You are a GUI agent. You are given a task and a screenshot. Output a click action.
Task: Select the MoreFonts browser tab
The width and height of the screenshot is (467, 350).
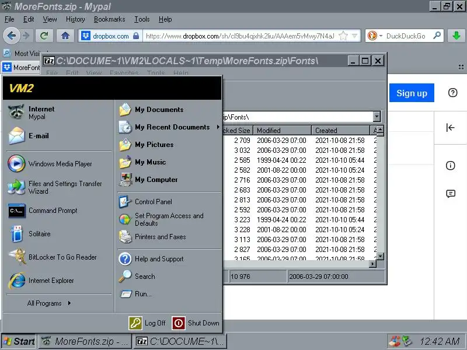21,68
